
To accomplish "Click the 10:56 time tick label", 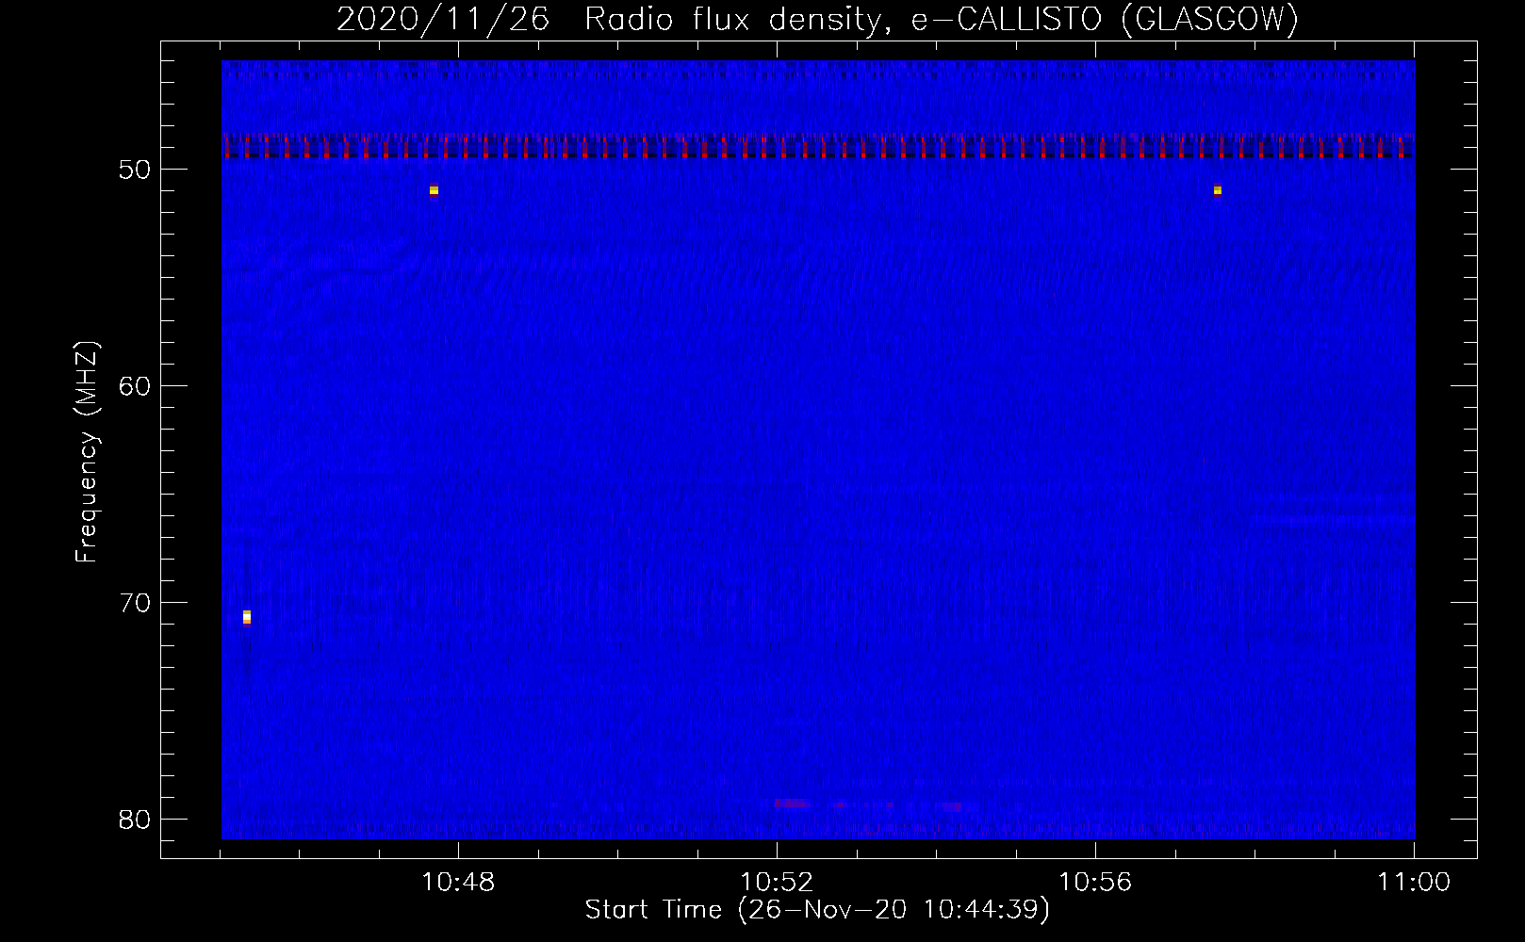I will coord(1095,883).
